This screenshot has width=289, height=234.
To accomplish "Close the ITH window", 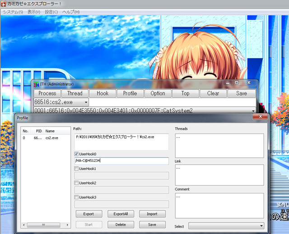I will 249,83.
